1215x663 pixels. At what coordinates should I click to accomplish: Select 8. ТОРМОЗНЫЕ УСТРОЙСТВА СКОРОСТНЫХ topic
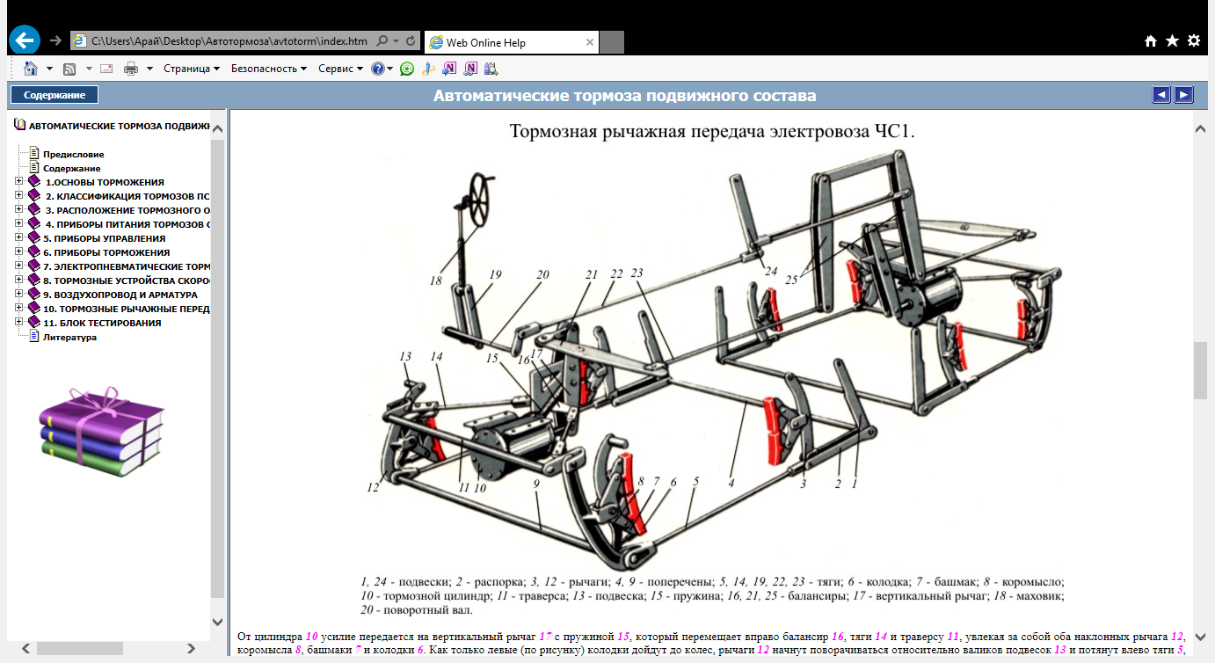click(127, 280)
